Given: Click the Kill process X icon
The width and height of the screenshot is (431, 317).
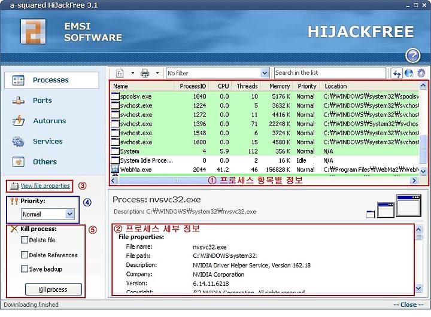Looking at the screenshot, I should tap(14, 229).
